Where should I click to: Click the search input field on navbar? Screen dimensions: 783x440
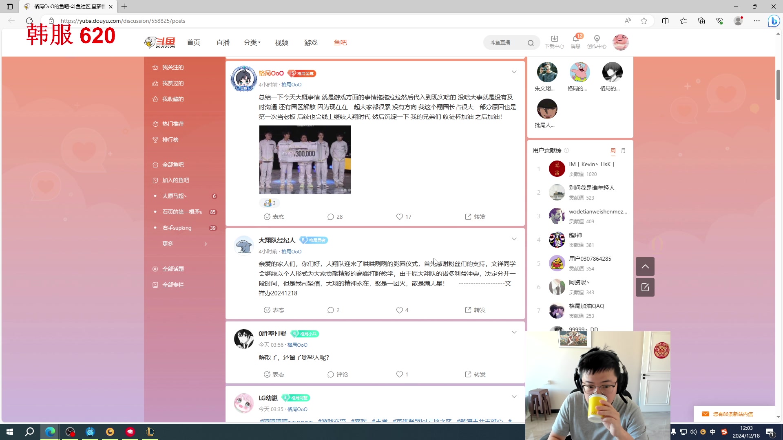[x=507, y=42]
